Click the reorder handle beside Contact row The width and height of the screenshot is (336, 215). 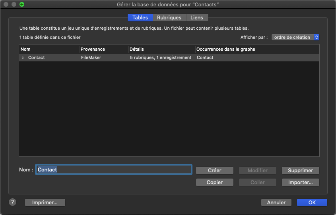point(23,58)
